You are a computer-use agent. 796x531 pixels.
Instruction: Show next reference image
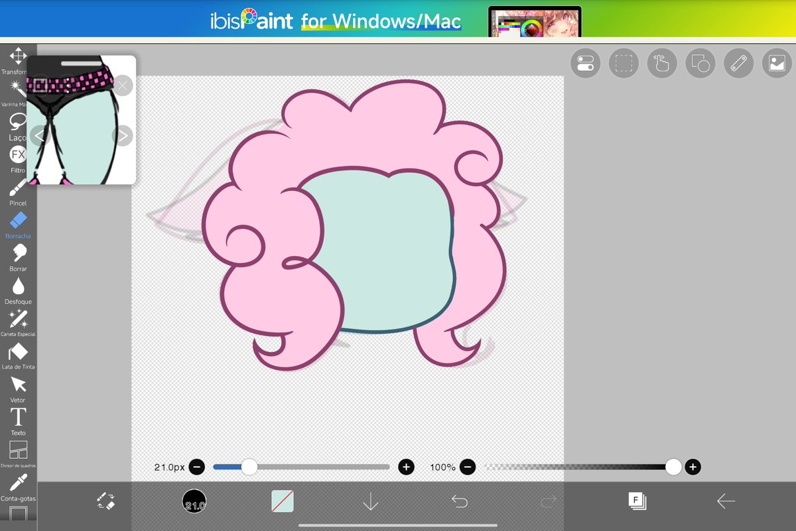click(123, 136)
